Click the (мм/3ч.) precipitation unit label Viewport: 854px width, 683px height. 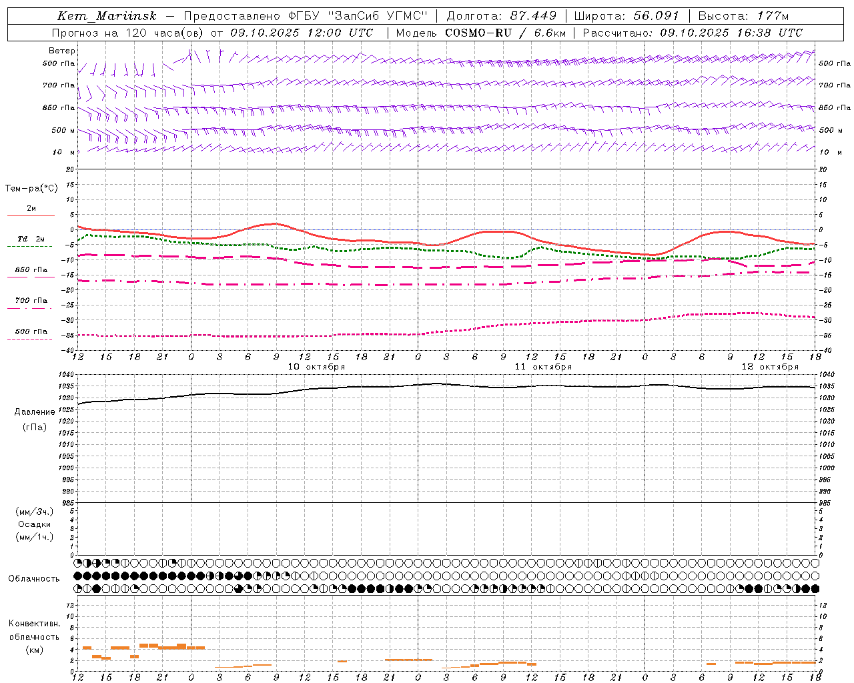point(34,512)
